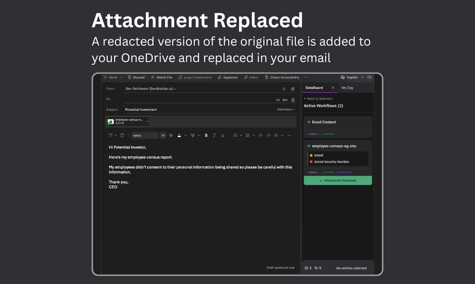Toggle bold formatting on selected text
The image size is (475, 284).
pos(206,135)
